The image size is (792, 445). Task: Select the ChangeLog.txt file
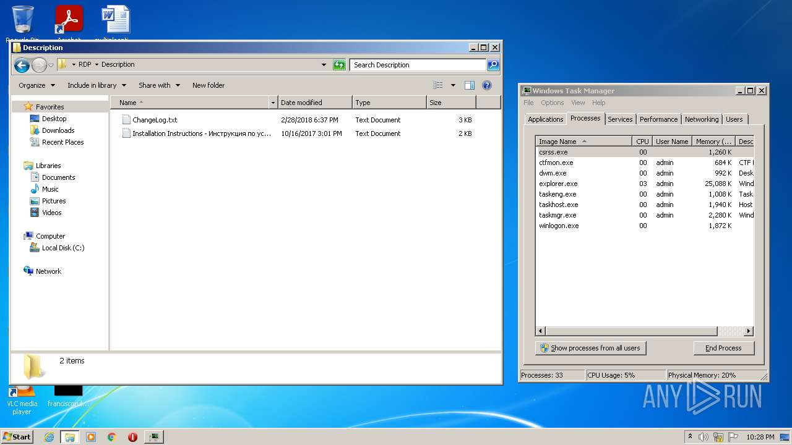pos(155,120)
